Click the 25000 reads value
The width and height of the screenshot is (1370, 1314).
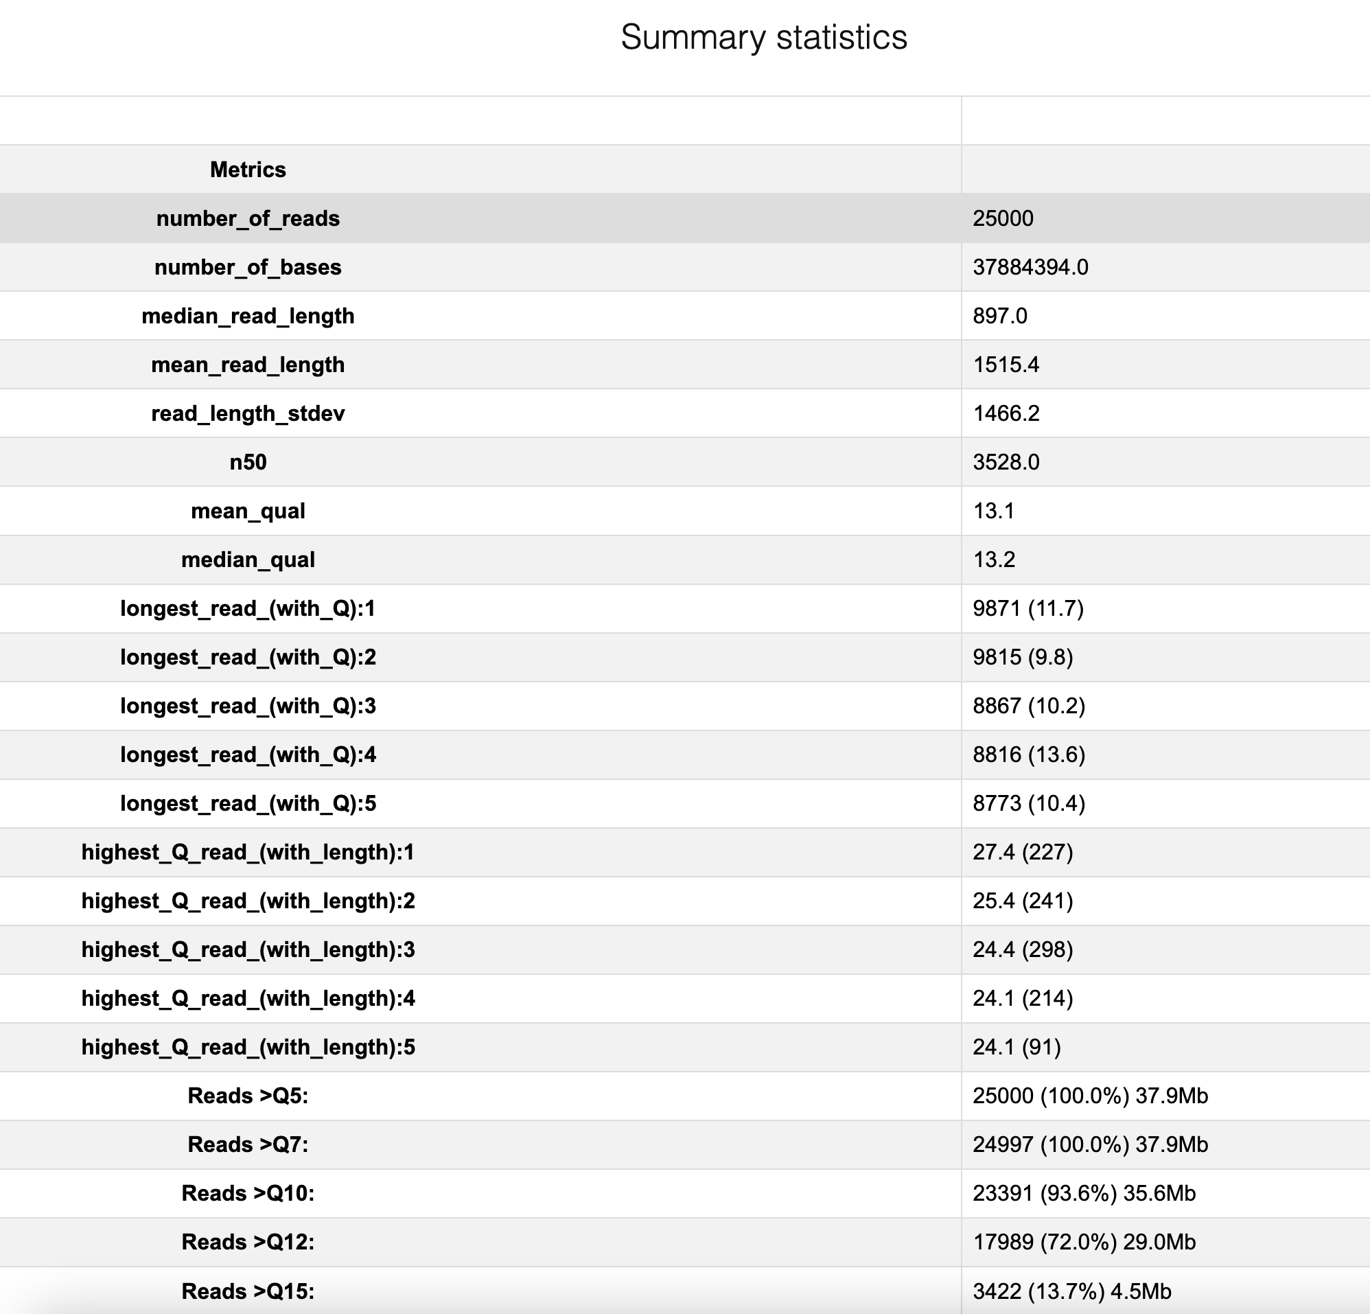pos(1002,219)
